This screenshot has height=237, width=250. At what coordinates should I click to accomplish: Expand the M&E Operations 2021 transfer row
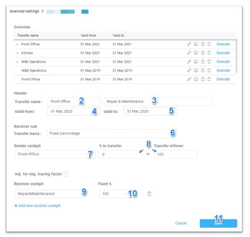pos(18,62)
